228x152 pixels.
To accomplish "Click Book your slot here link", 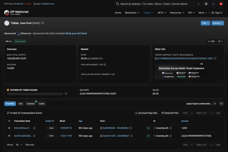I will click(x=76, y=34).
